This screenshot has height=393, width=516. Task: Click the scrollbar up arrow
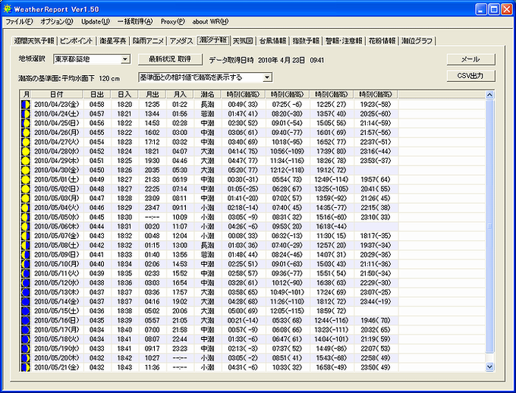[489, 95]
